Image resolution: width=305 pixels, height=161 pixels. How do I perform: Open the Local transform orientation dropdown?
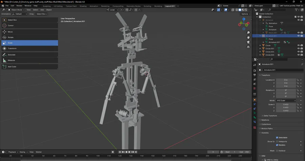113,10
